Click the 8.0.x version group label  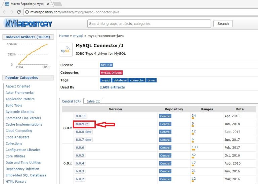(68, 128)
